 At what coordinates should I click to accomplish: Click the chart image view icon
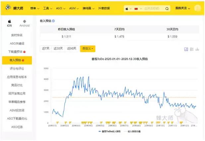click(x=186, y=49)
